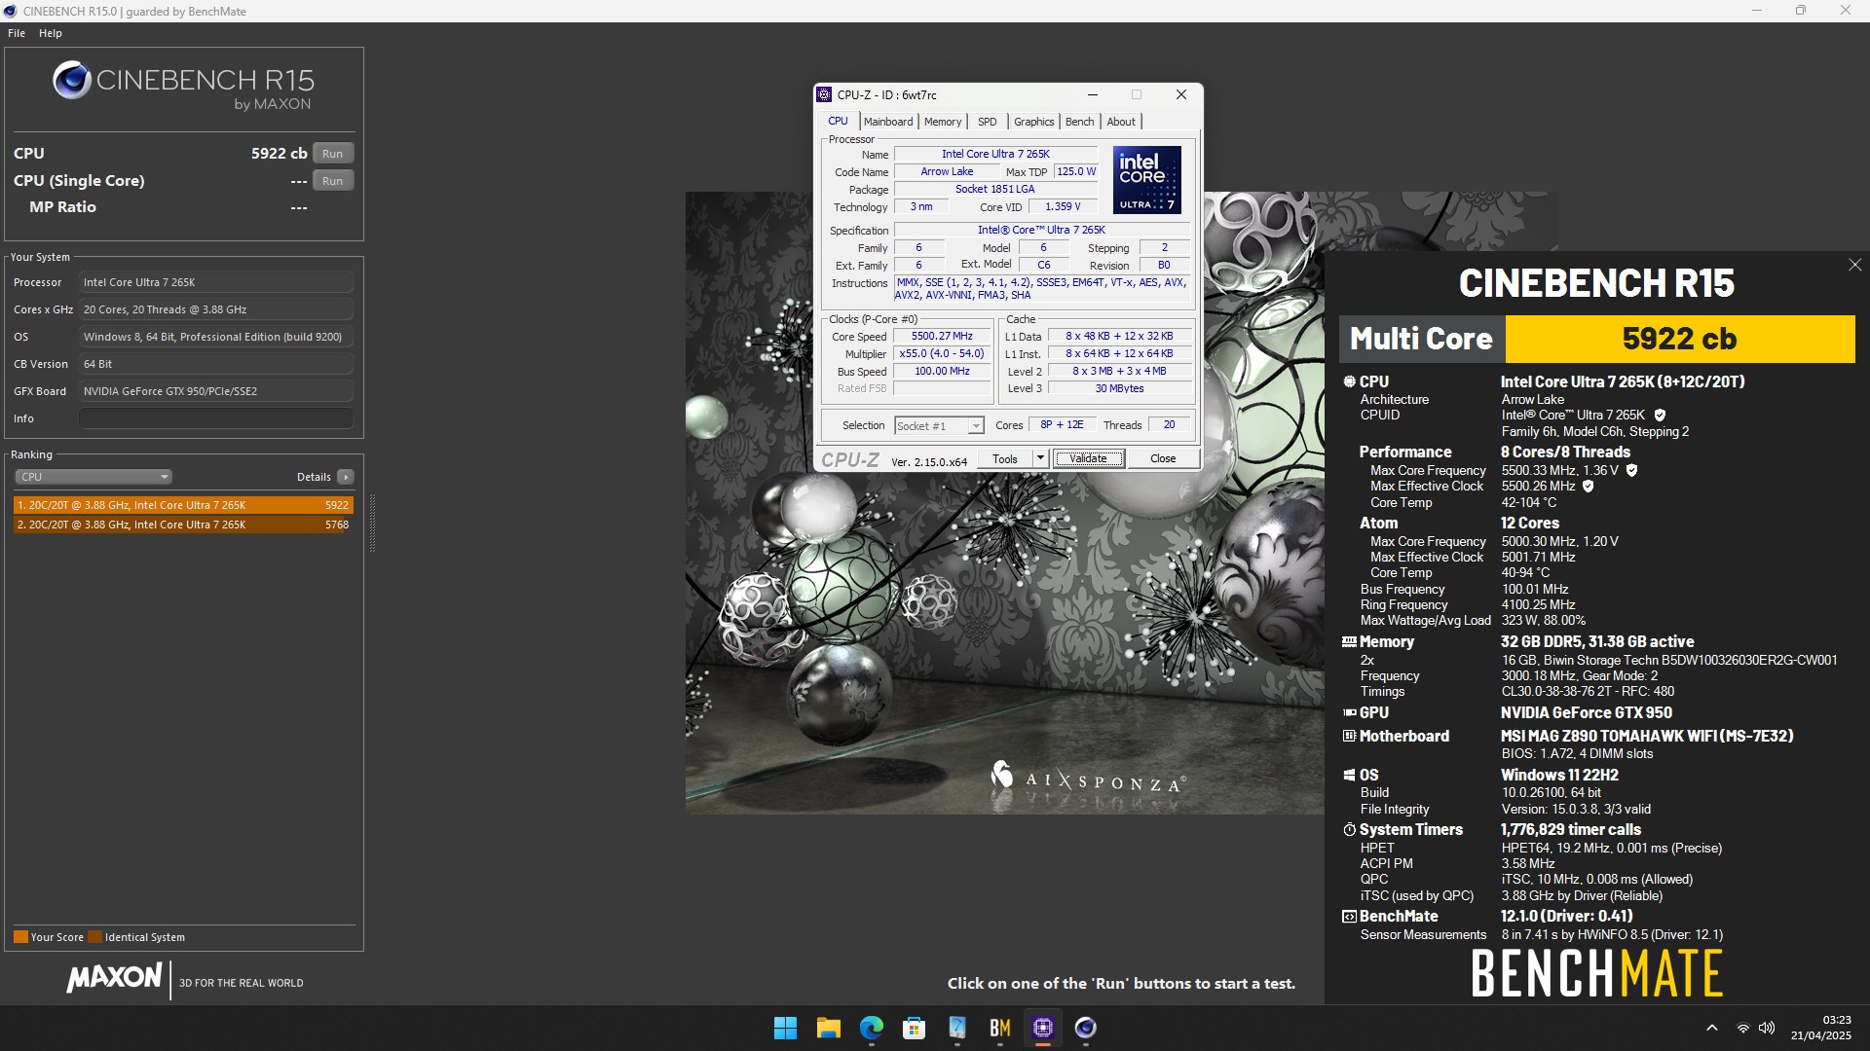Open network status tray icon

pyautogui.click(x=1742, y=1028)
